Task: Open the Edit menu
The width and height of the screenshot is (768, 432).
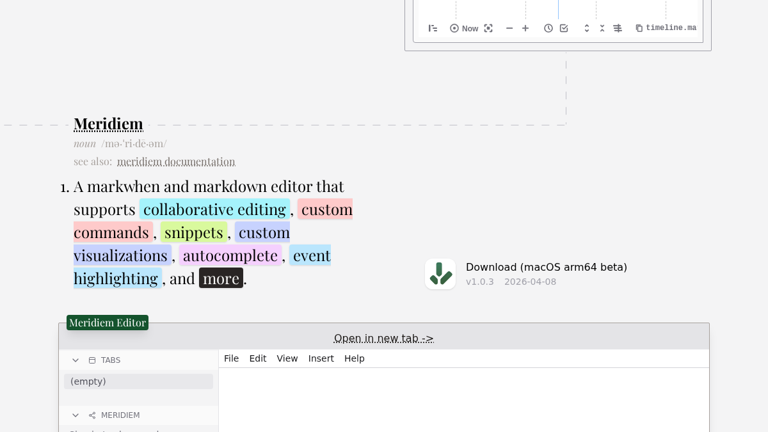Action: (258, 358)
